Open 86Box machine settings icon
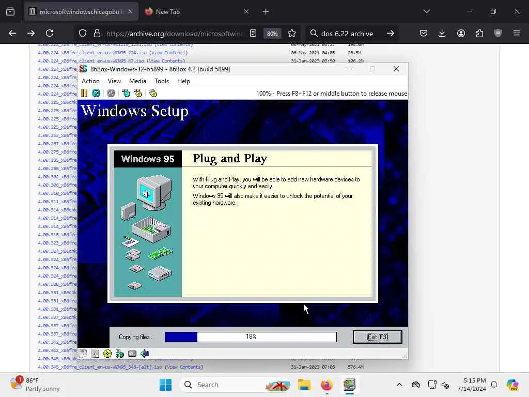The height and width of the screenshot is (397, 529). [153, 93]
